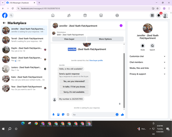Open Marketplace storefront icon in top navigation
Viewport: 172px width, 137px height.
[x=101, y=15]
